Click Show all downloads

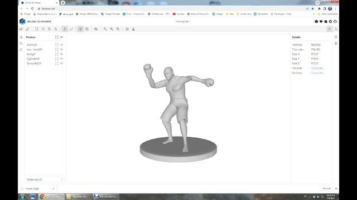(326, 188)
